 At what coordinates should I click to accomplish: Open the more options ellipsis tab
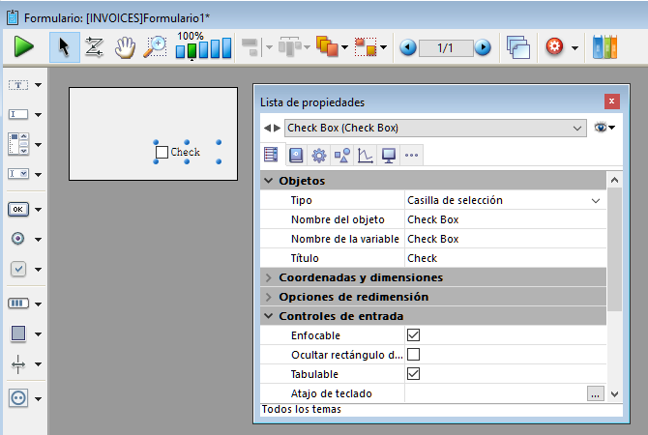point(411,155)
